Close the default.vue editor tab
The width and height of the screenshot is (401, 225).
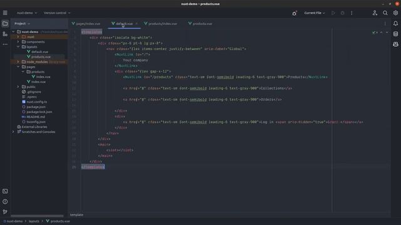click(137, 24)
